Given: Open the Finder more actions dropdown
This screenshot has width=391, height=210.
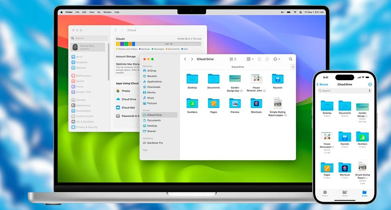Looking at the screenshot, I should click(276, 59).
